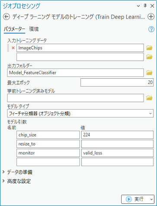Expand the 高度な設定 section

click(17, 181)
